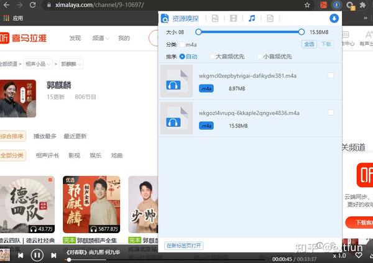Switch to the document resources filter icon
Screen dimensions: 373x263
(x=270, y=18)
